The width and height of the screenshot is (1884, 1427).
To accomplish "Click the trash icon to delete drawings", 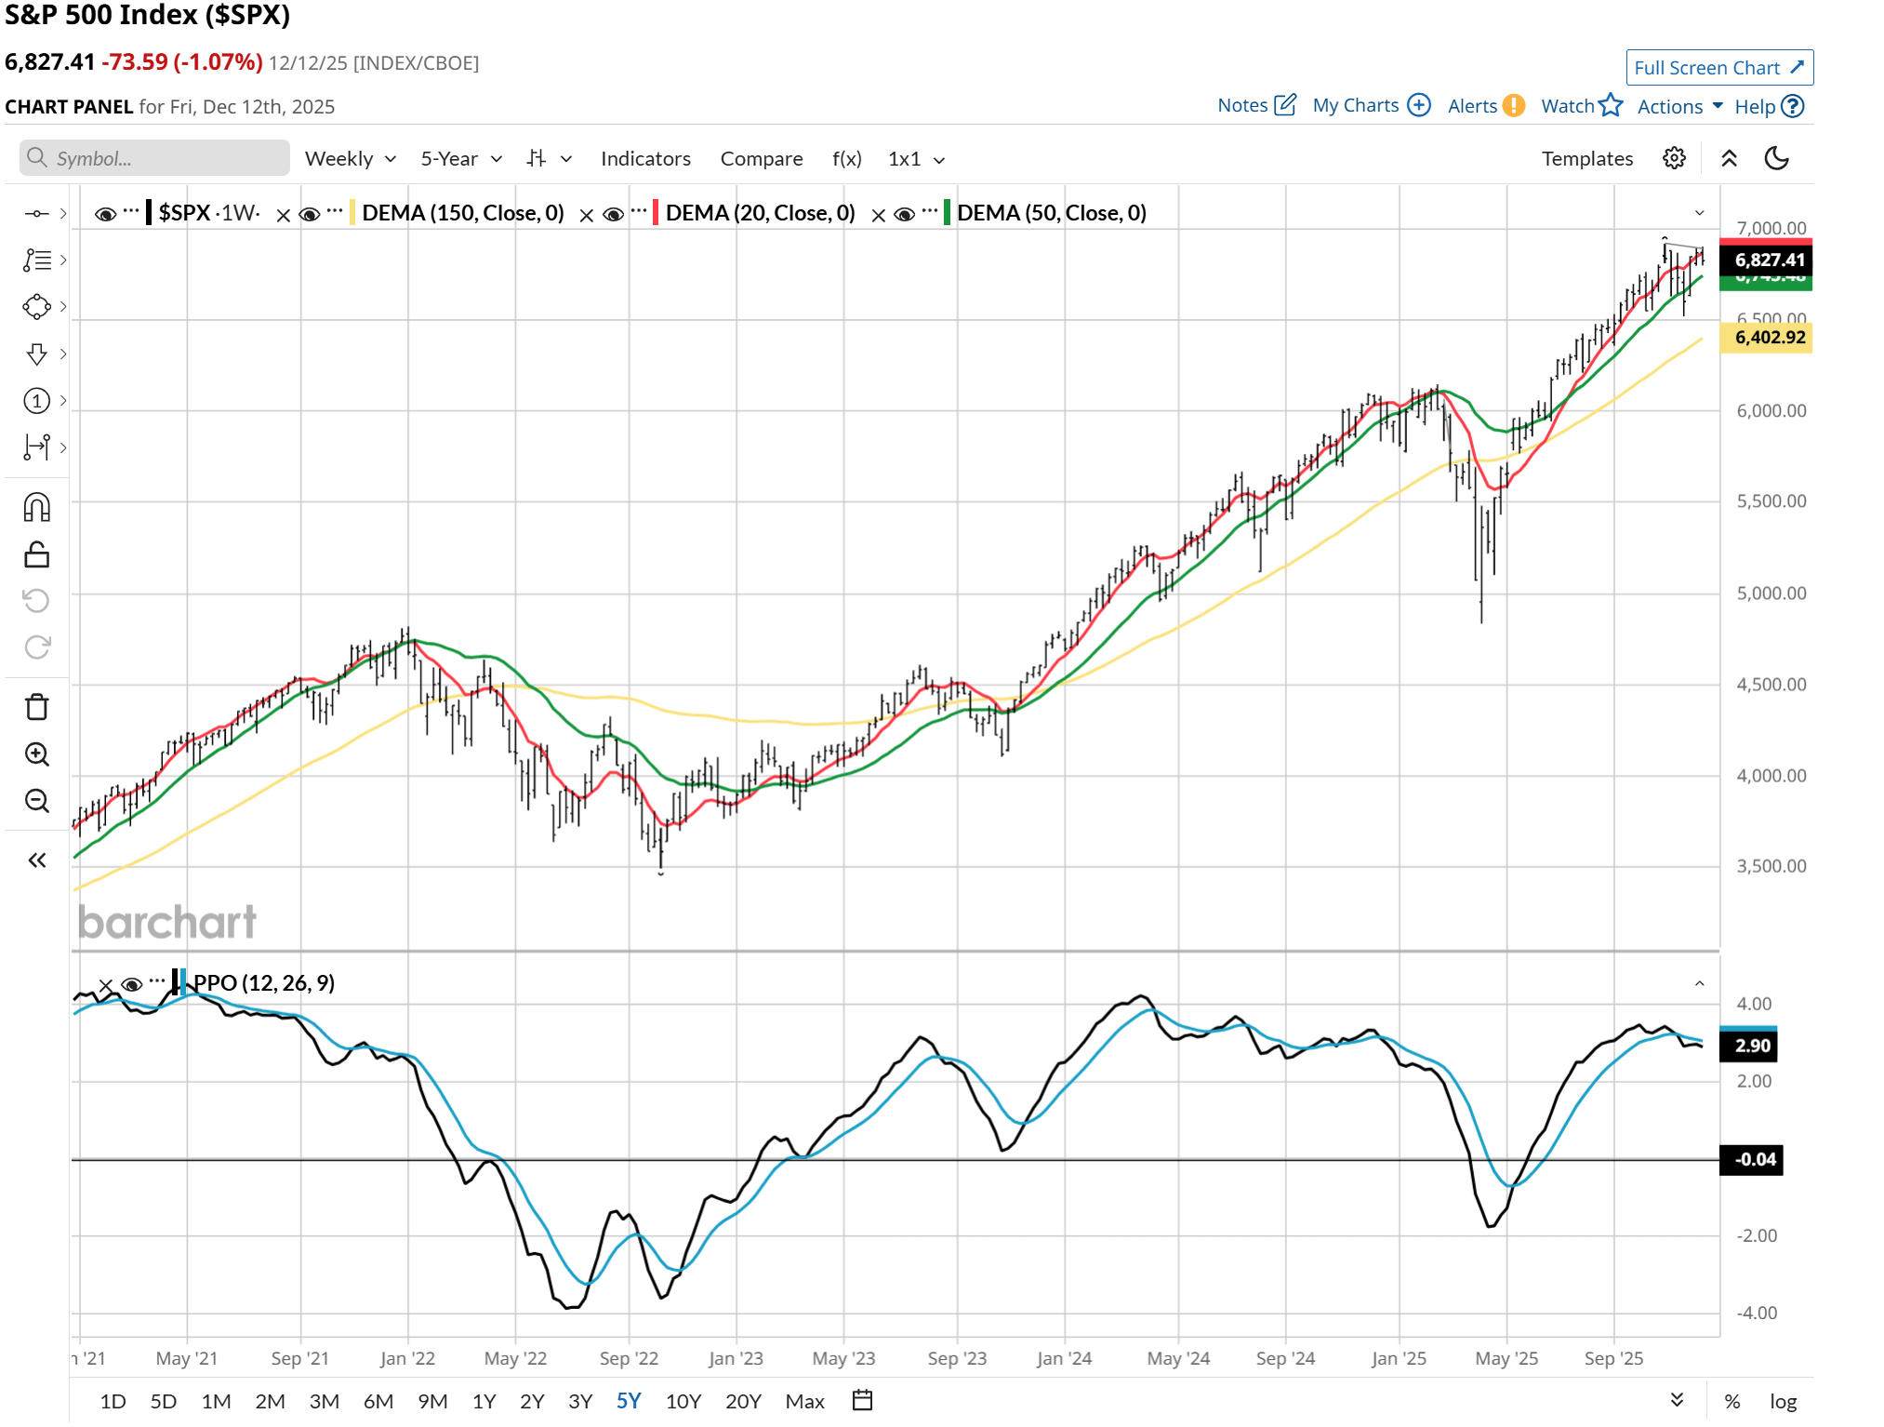I will pos(37,707).
